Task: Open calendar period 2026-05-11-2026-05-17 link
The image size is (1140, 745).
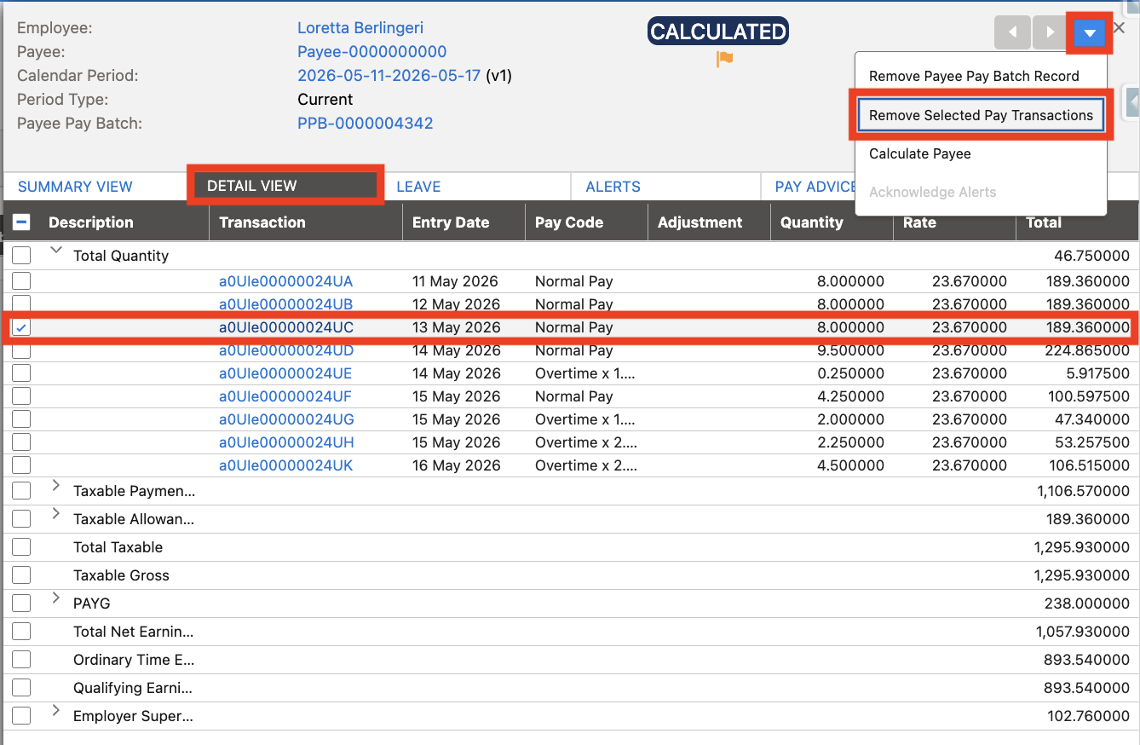Action: point(389,76)
